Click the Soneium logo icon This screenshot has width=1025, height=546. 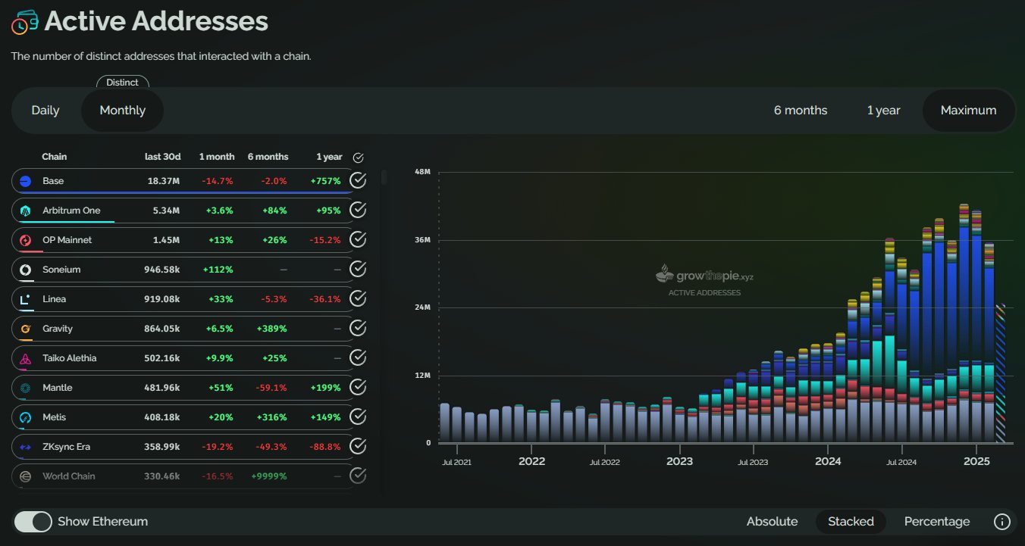25,270
